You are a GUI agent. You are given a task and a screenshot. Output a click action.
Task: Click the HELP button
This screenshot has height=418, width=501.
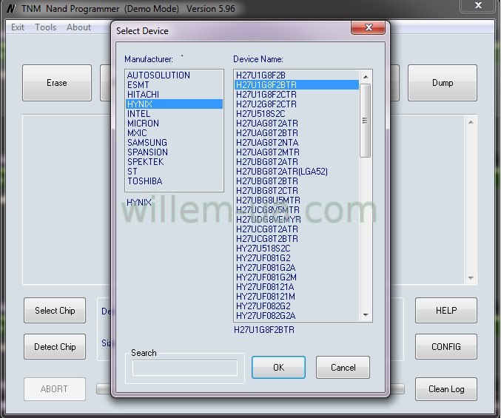tap(446, 311)
